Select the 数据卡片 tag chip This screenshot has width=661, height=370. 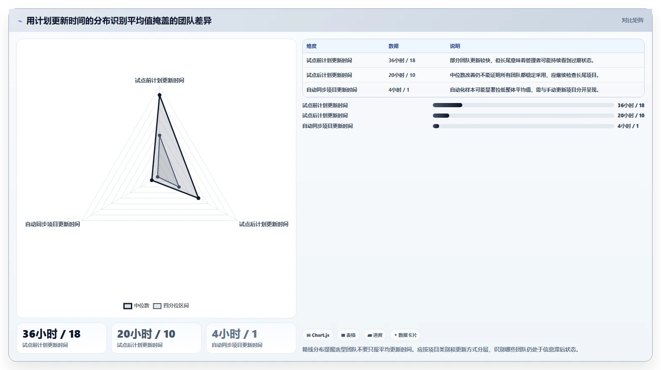tap(405, 335)
